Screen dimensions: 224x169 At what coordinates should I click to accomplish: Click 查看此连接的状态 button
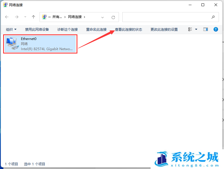(129, 29)
